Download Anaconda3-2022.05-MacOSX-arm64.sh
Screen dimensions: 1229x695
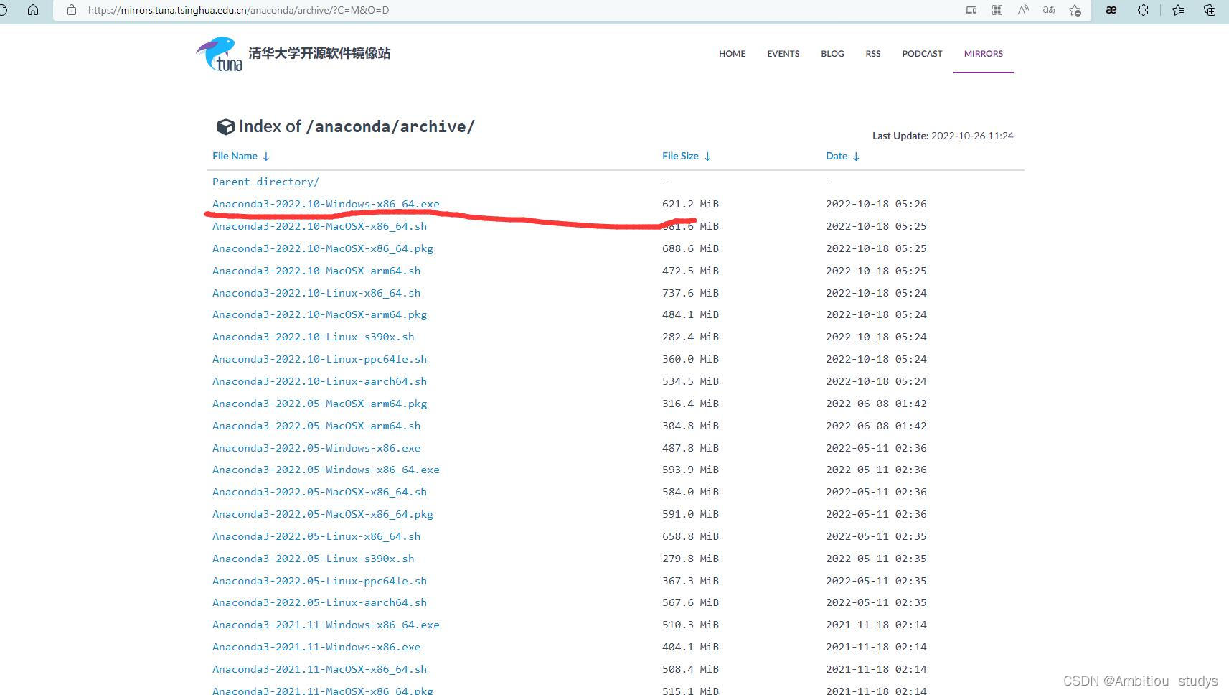[316, 426]
